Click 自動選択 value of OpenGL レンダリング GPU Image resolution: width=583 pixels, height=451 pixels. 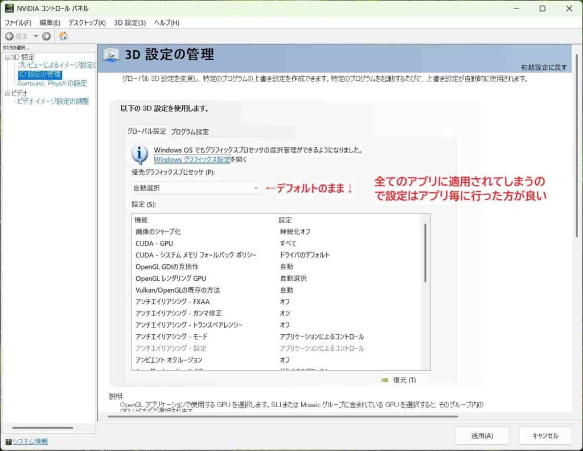[x=293, y=278]
